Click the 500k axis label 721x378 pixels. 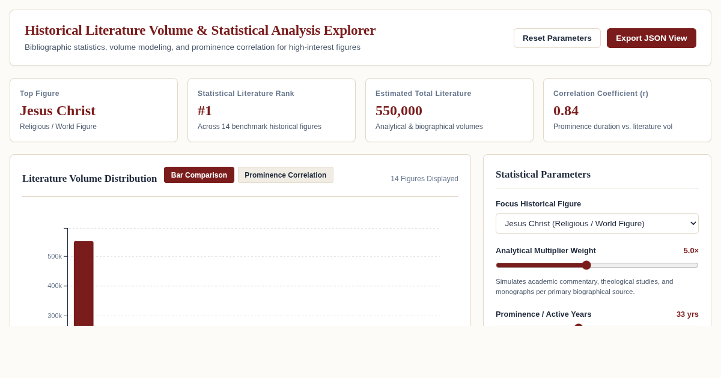(x=55, y=256)
